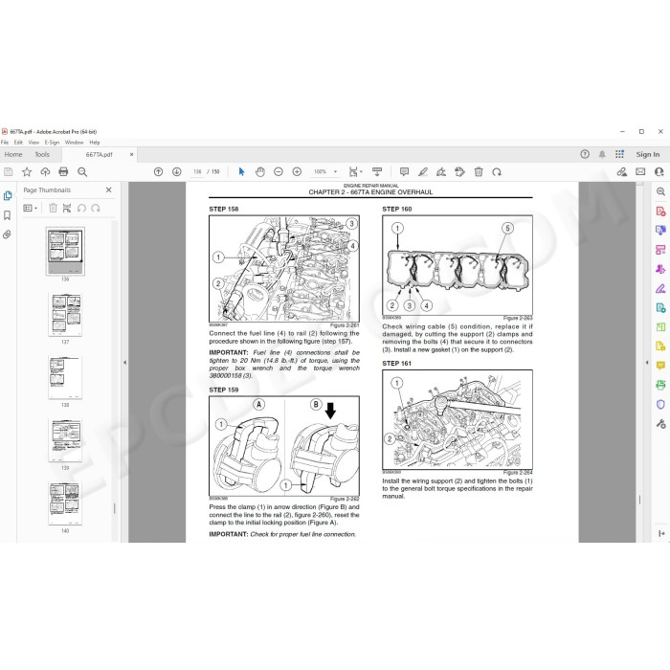
Task: Select the page 137 thumbnail
Action: (x=65, y=315)
